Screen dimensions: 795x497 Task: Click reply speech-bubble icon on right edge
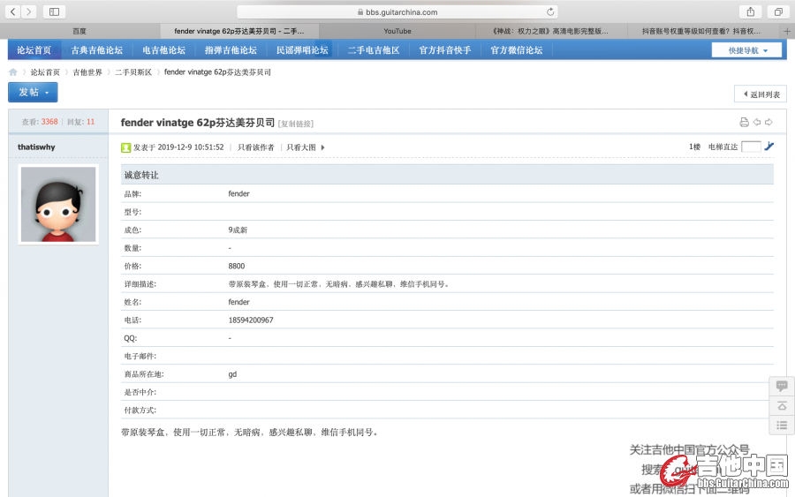tap(782, 386)
